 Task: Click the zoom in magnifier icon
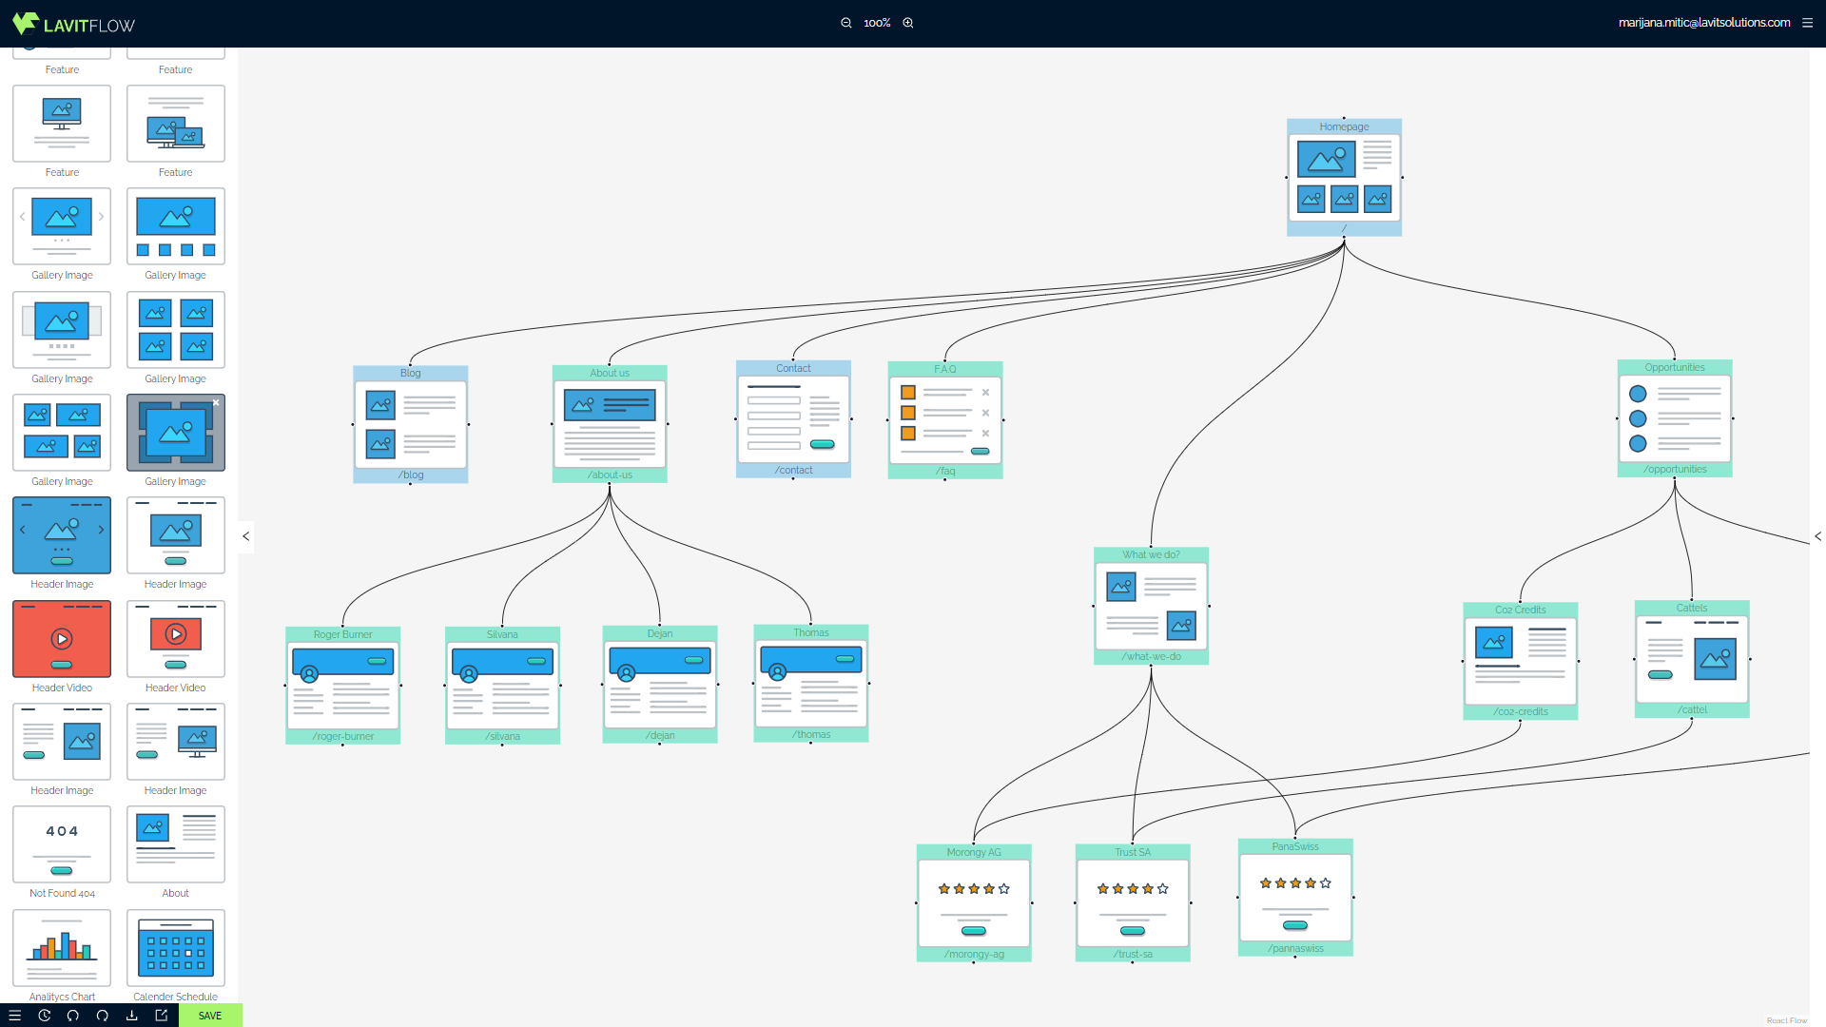point(908,23)
